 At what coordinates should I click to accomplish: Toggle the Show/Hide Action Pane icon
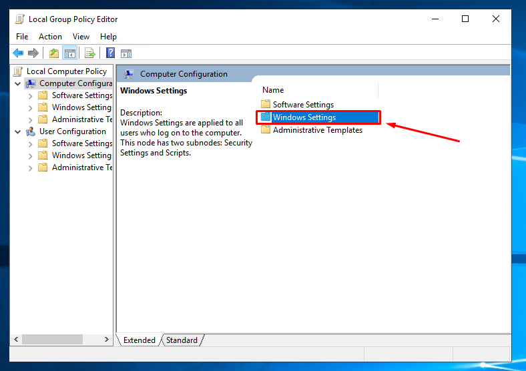click(126, 53)
